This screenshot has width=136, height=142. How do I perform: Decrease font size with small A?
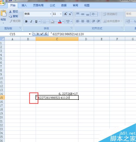click(70, 14)
